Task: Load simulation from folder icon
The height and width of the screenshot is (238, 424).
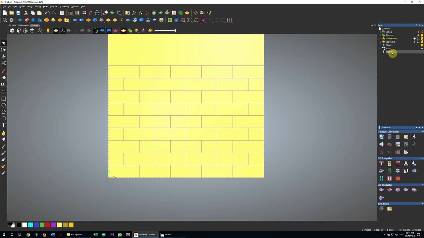Action: click(390, 209)
